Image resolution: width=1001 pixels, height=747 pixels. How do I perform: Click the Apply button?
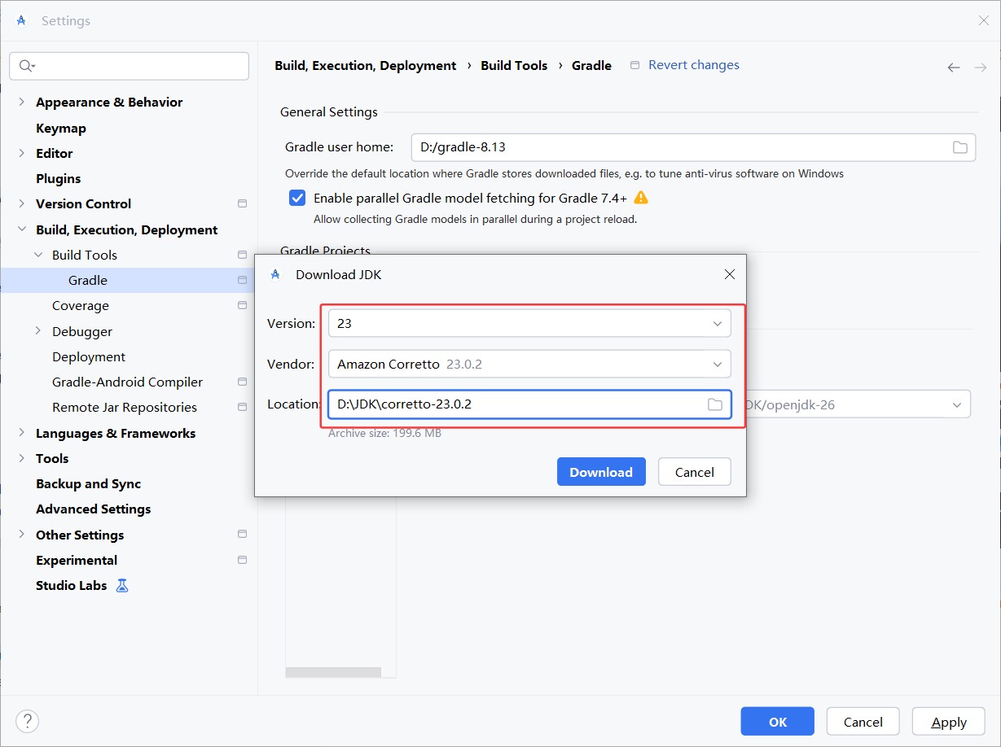pos(949,722)
